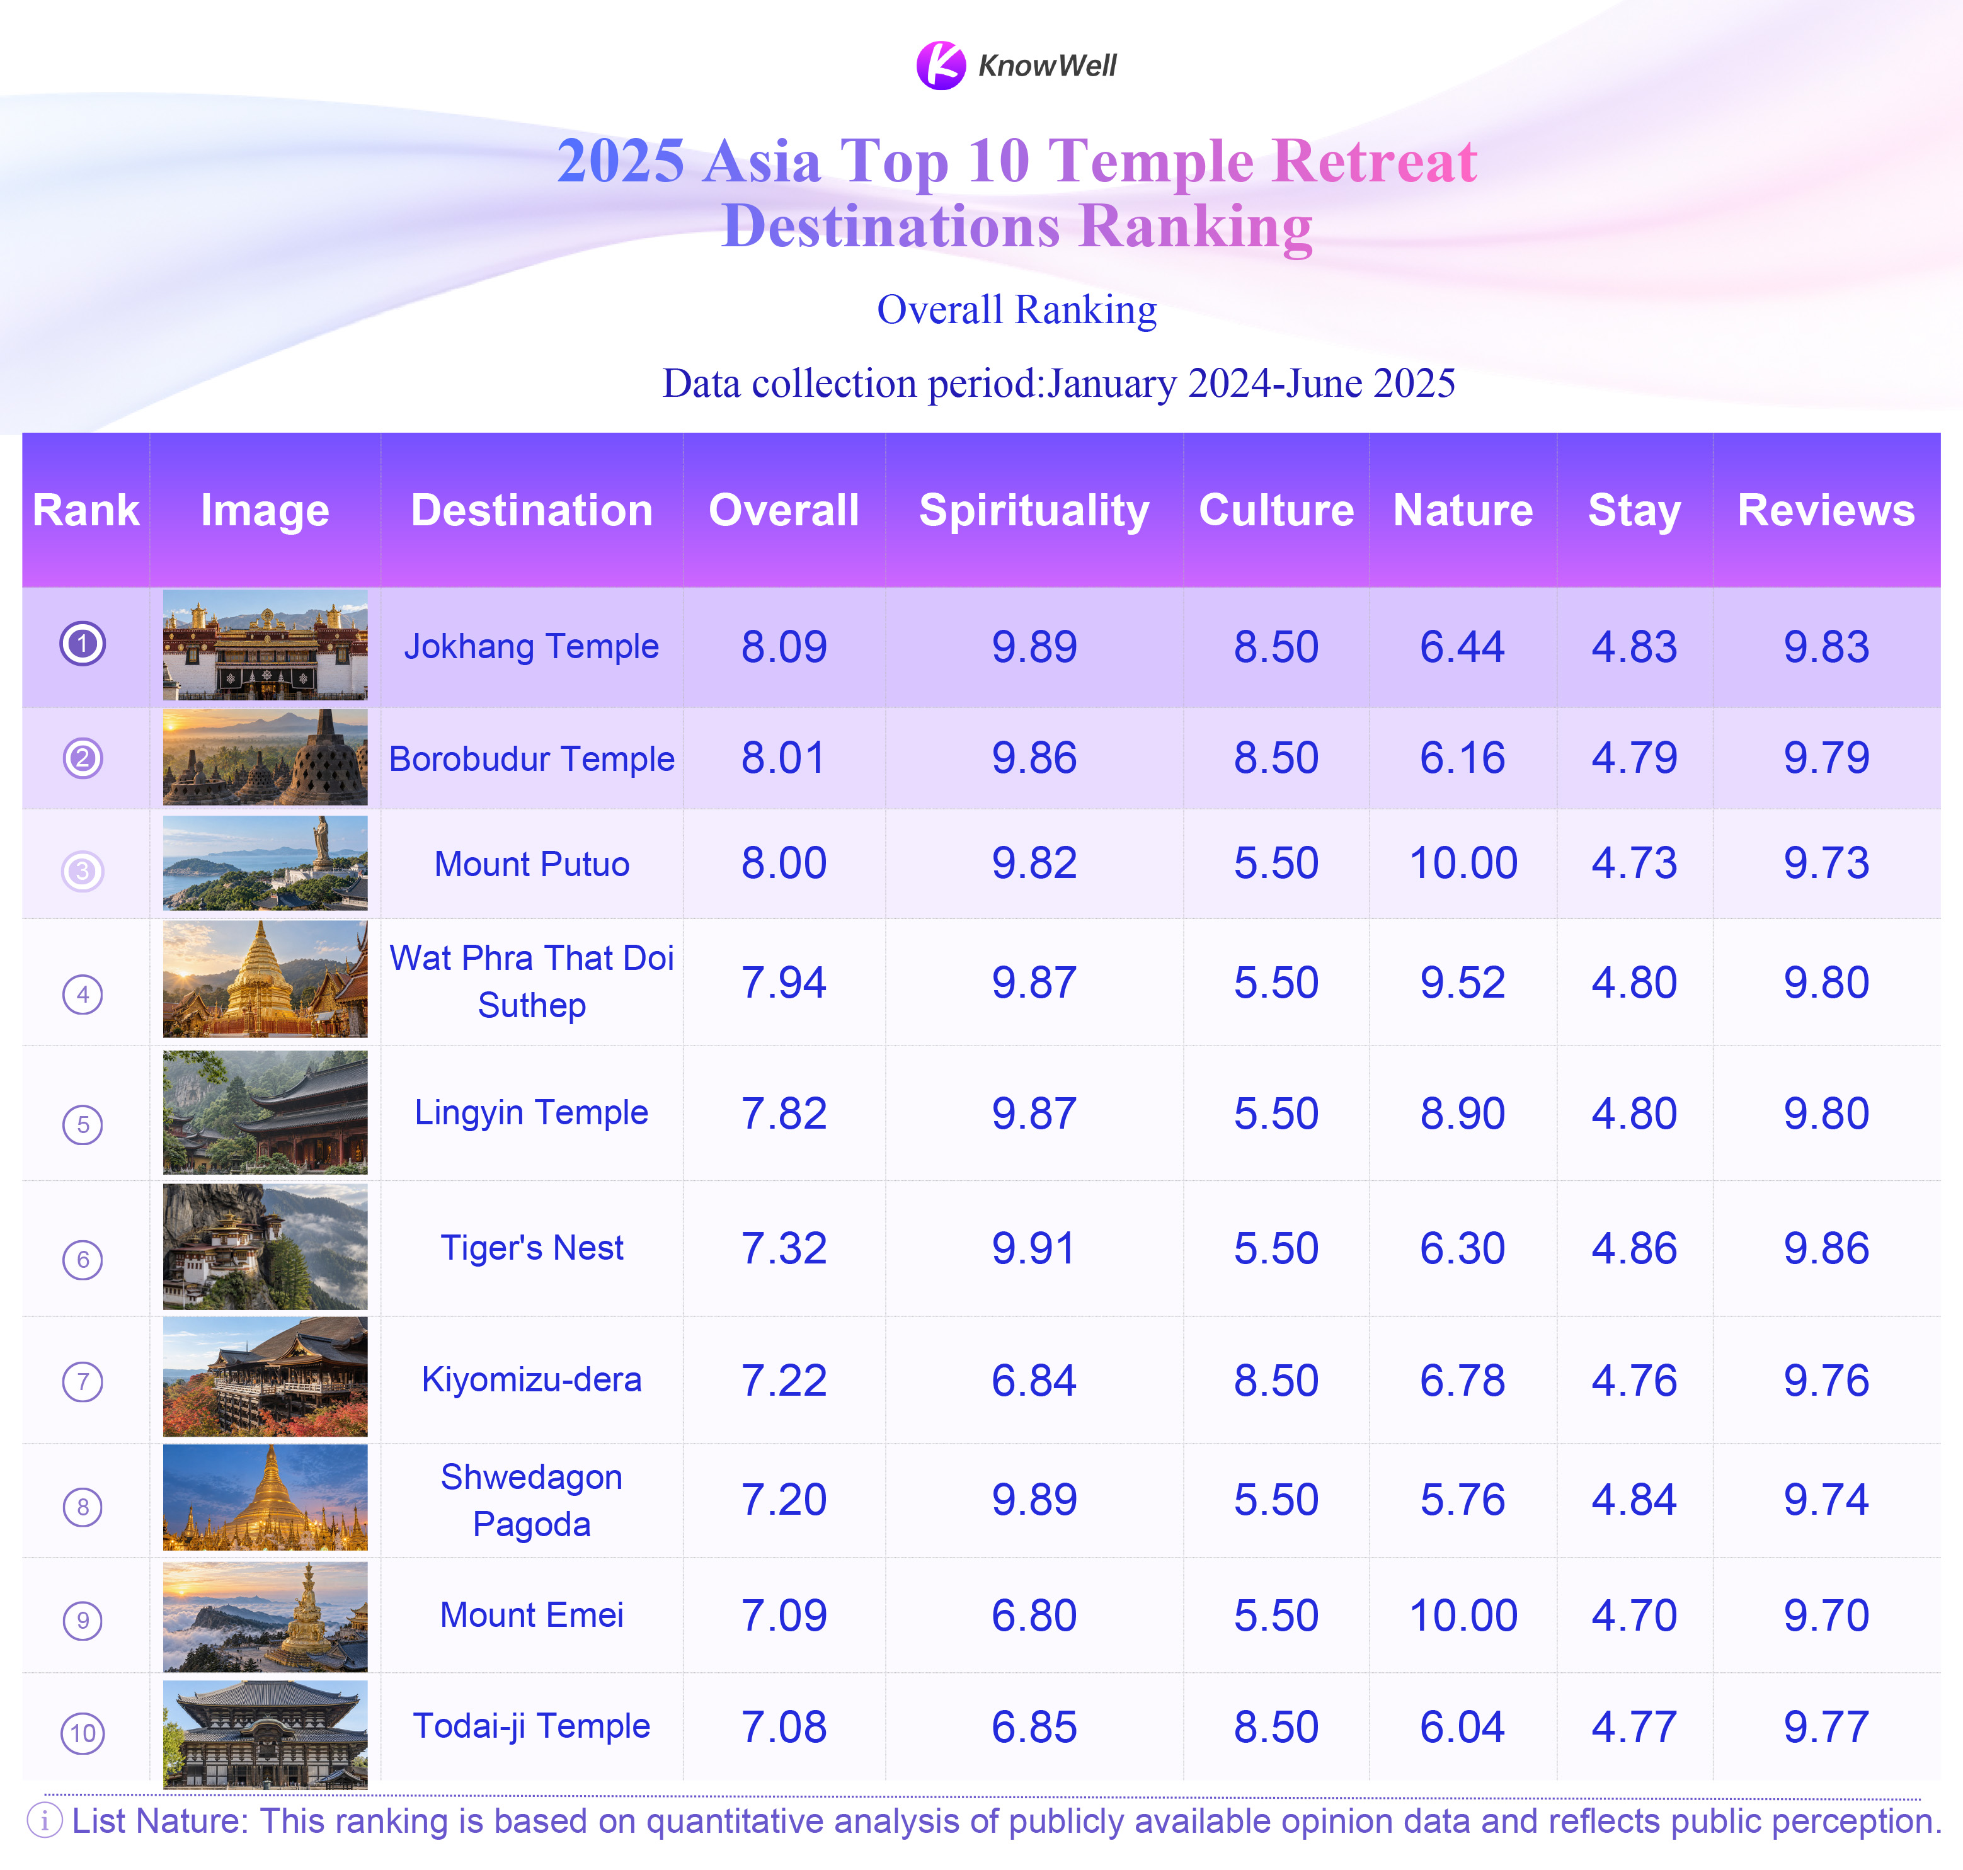The image size is (1963, 1870).
Task: Open the Shwedagon Pagoda photo thumbnail
Action: coord(265,1498)
